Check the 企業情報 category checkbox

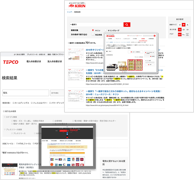pos(53,121)
